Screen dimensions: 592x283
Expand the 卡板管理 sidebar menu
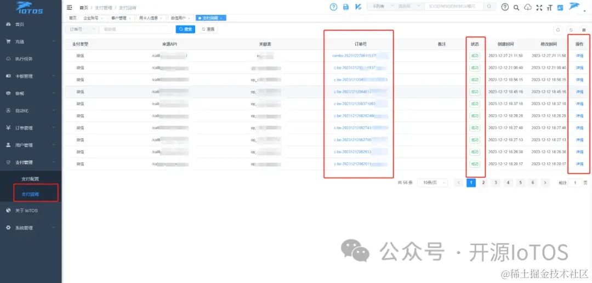31,76
